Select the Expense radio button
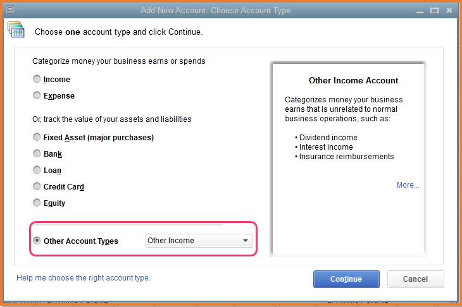462x307 pixels. coord(37,96)
